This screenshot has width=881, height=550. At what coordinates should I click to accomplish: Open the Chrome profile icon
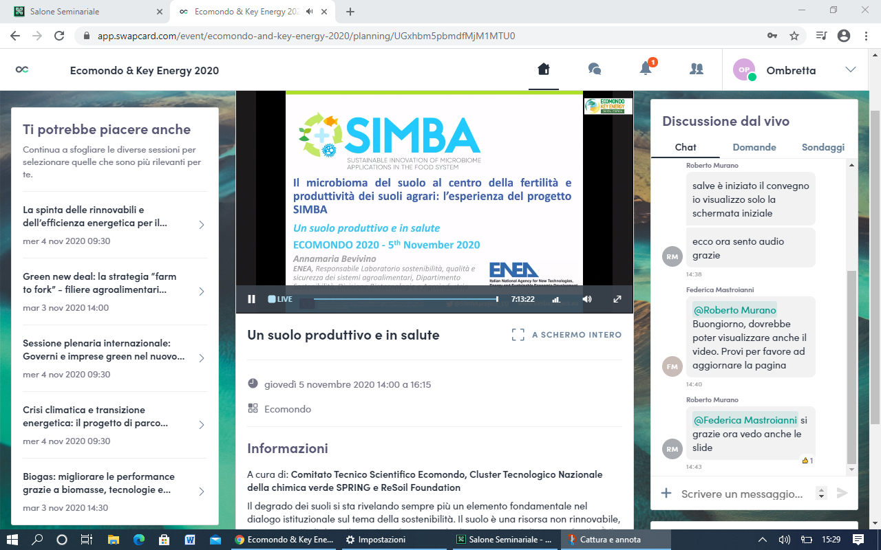pyautogui.click(x=843, y=36)
